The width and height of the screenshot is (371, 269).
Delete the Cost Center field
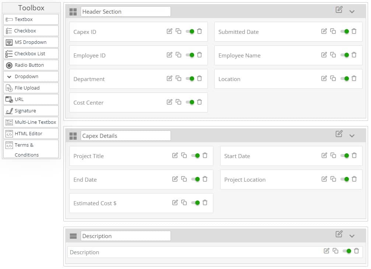coord(199,102)
